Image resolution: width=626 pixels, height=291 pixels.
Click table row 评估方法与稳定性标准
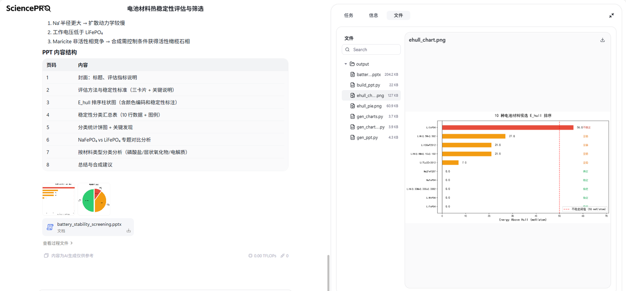[x=165, y=90]
